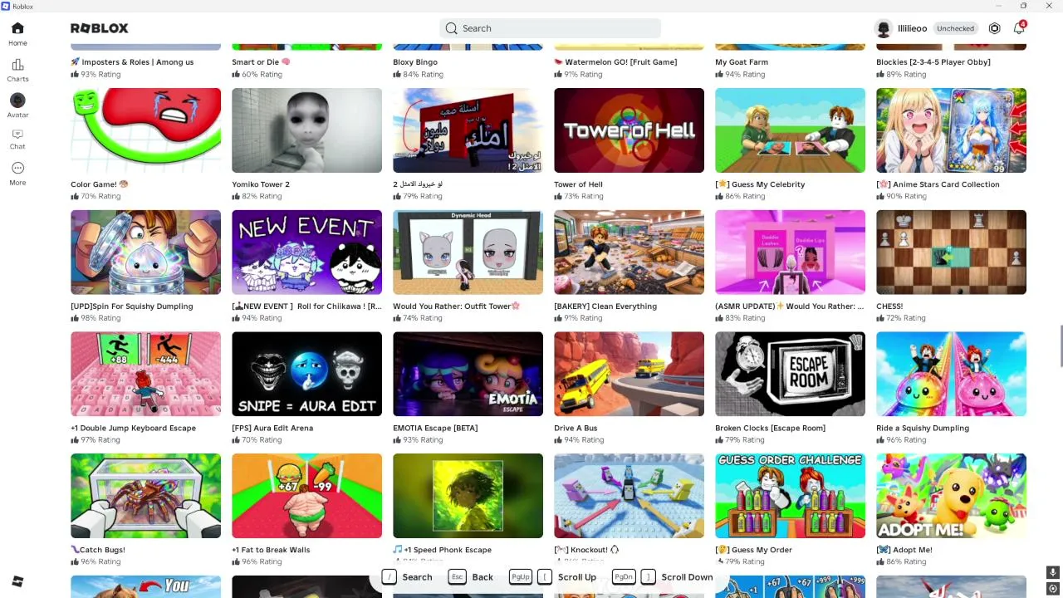This screenshot has height=598, width=1063.
Task: Open the Tower of Hell thumbnail
Action: (x=629, y=130)
